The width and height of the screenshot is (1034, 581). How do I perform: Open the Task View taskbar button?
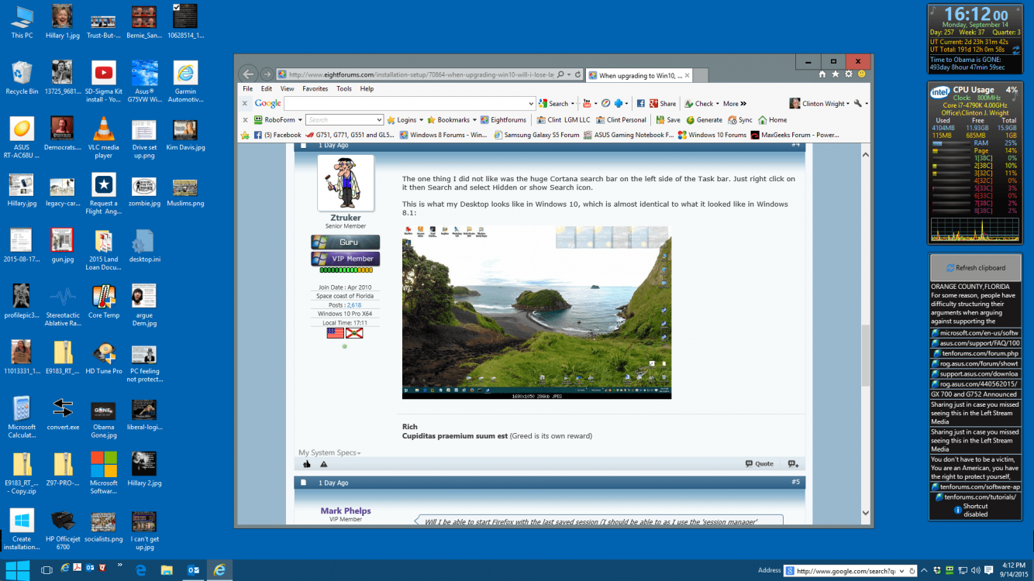[47, 569]
